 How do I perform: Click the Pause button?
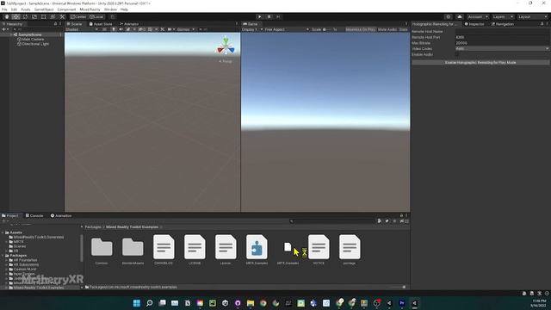point(269,17)
